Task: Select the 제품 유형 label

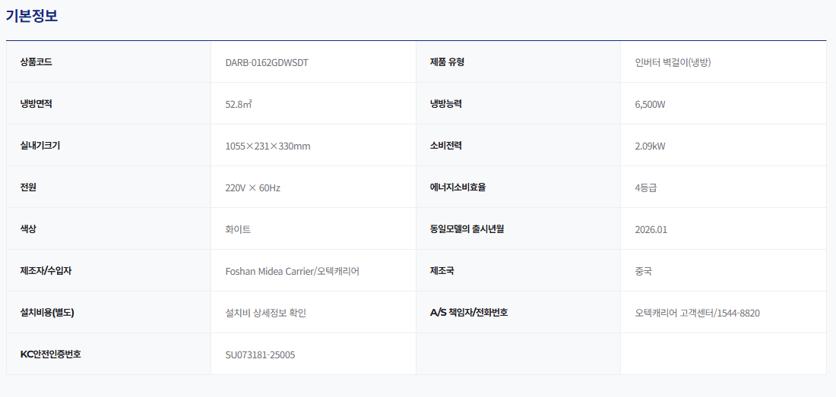Action: coord(447,62)
